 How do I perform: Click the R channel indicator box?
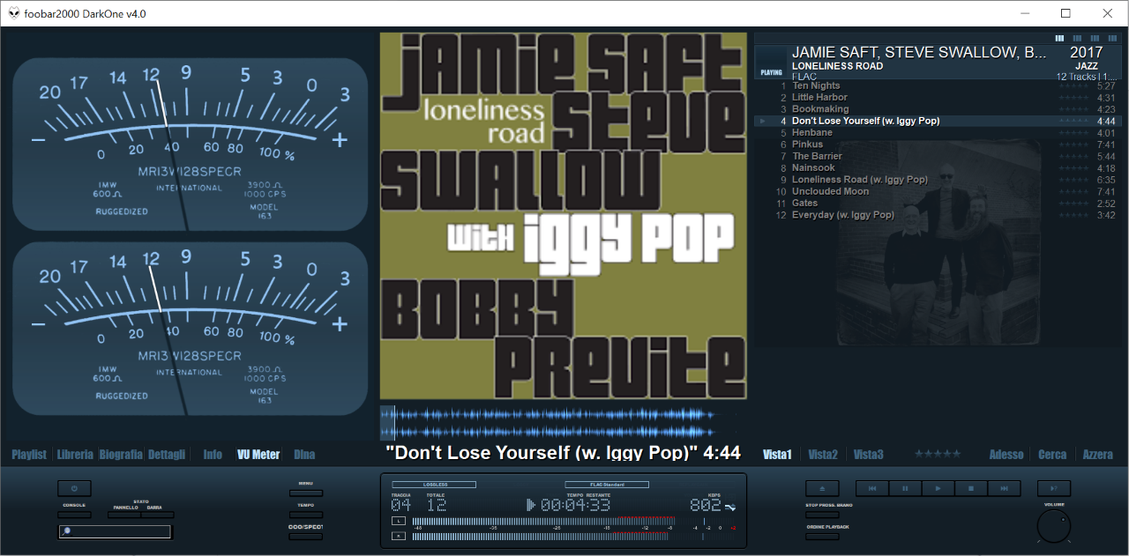click(399, 537)
